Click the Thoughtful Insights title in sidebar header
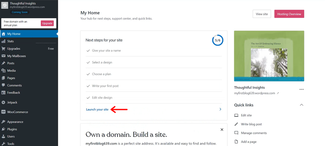Screen dimensions: 325x146 pyautogui.click(x=23, y=3)
